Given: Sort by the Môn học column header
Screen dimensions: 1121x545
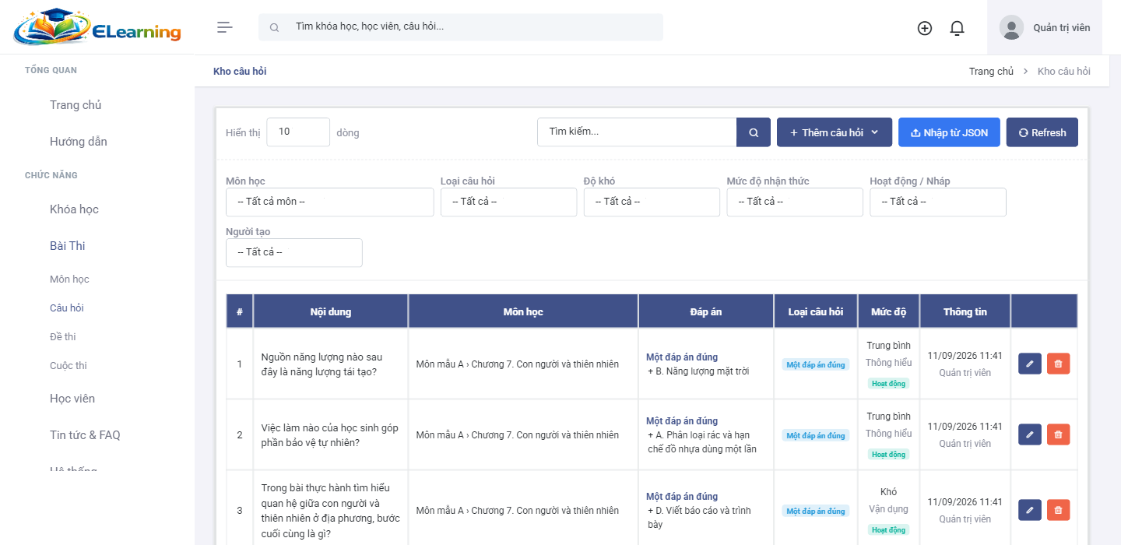Looking at the screenshot, I should pos(523,311).
